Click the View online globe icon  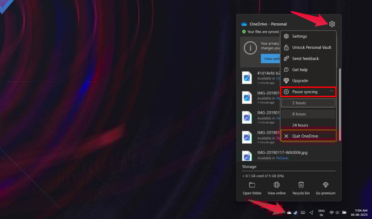pyautogui.click(x=277, y=185)
